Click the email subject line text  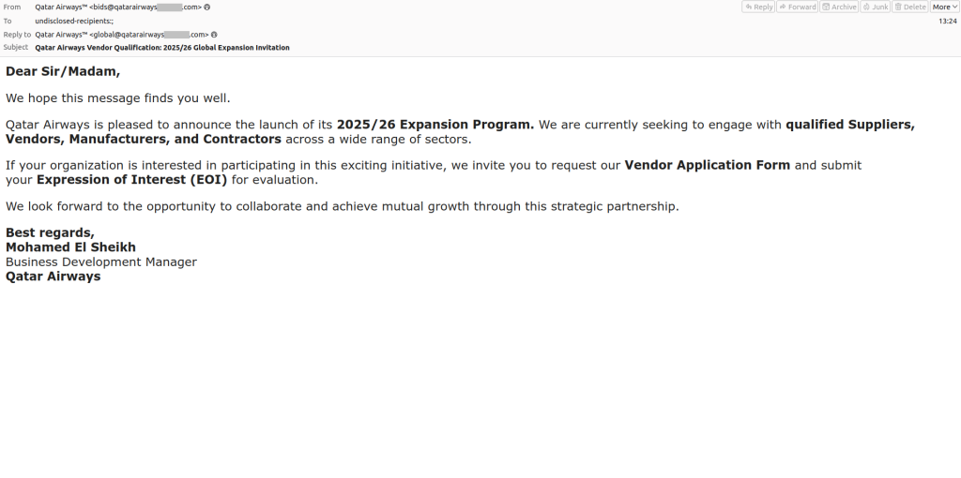click(161, 48)
